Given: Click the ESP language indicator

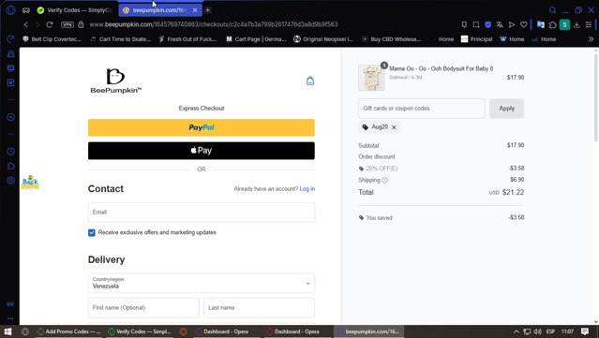Looking at the screenshot, I should [x=550, y=331].
